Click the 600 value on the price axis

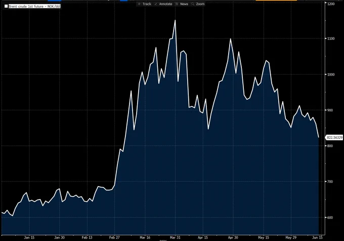[330, 217]
